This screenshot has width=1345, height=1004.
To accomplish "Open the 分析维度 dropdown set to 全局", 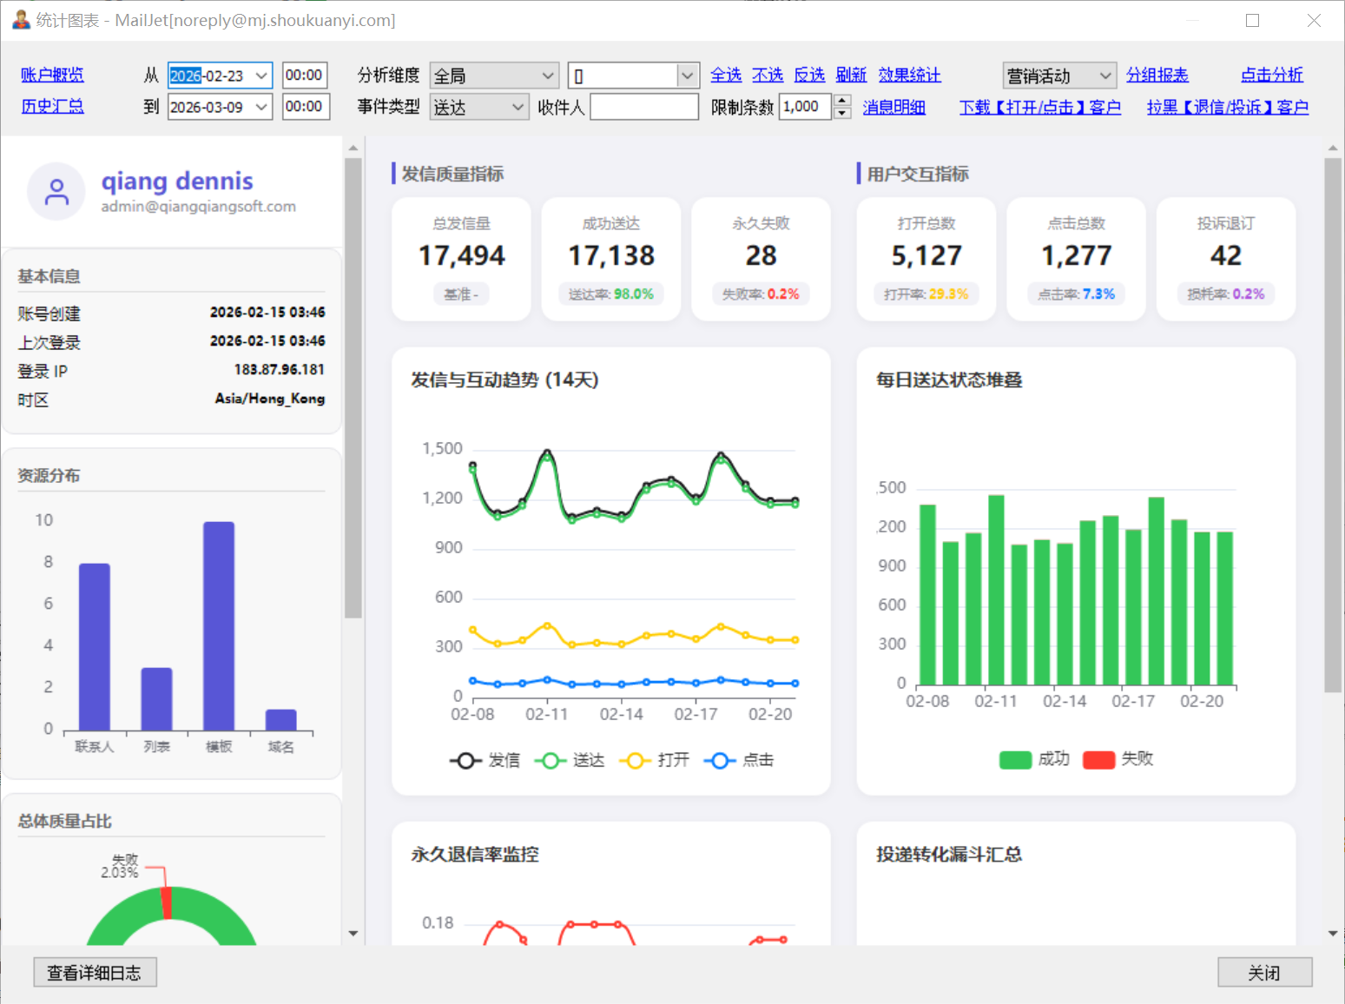I will point(494,76).
